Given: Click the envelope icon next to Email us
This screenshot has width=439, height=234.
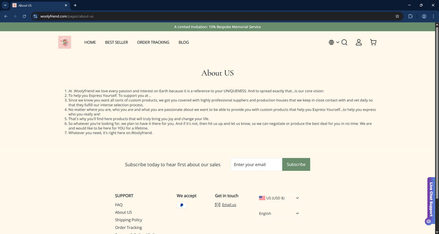Looking at the screenshot, I should click(x=218, y=204).
